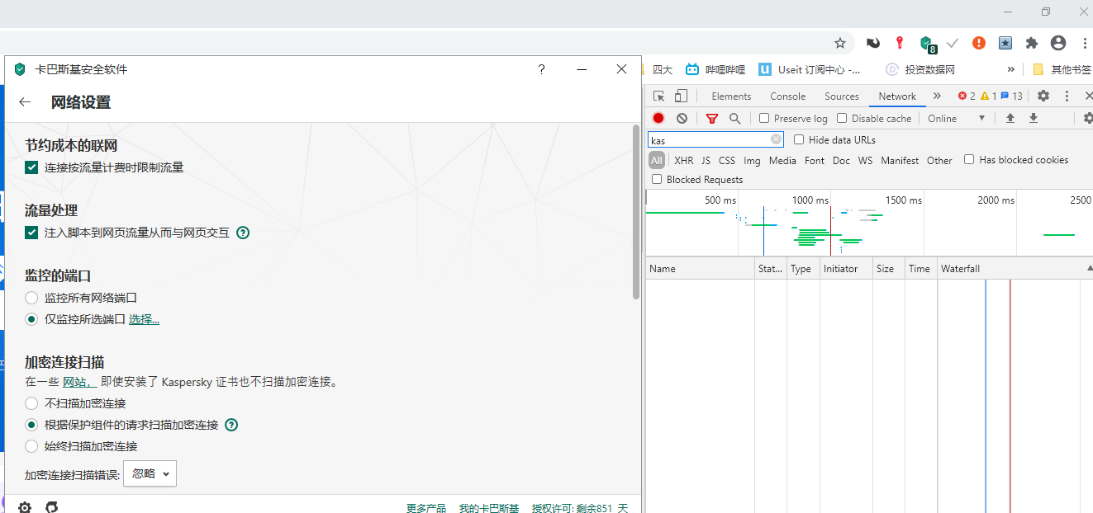Expand more DevTools tabs chevron
Screen dimensions: 1093x513
tap(937, 96)
